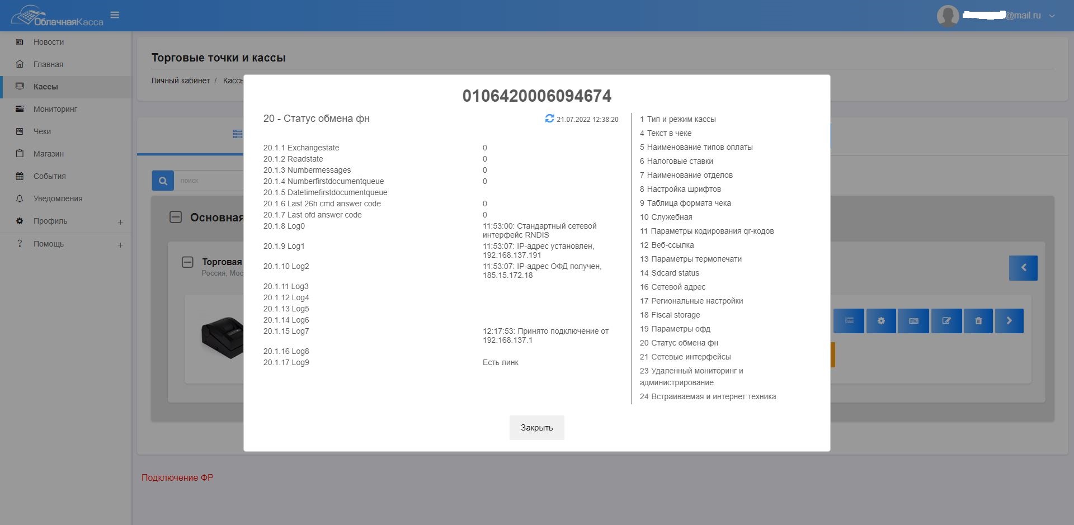Viewport: 1074px width, 525px height.
Task: Open Мониторинг in the sidebar
Action: [x=55, y=109]
